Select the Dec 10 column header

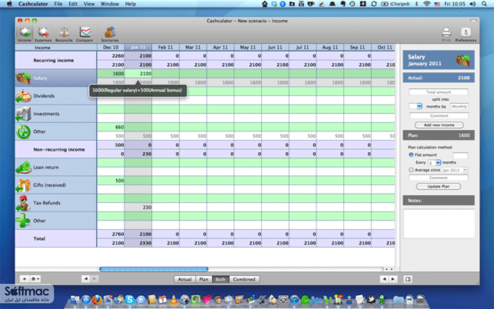pos(111,47)
